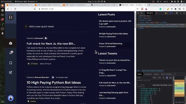Screen dimensions: 186x104
Task: Click the Filter styles input field
Action: (x=144, y=78)
